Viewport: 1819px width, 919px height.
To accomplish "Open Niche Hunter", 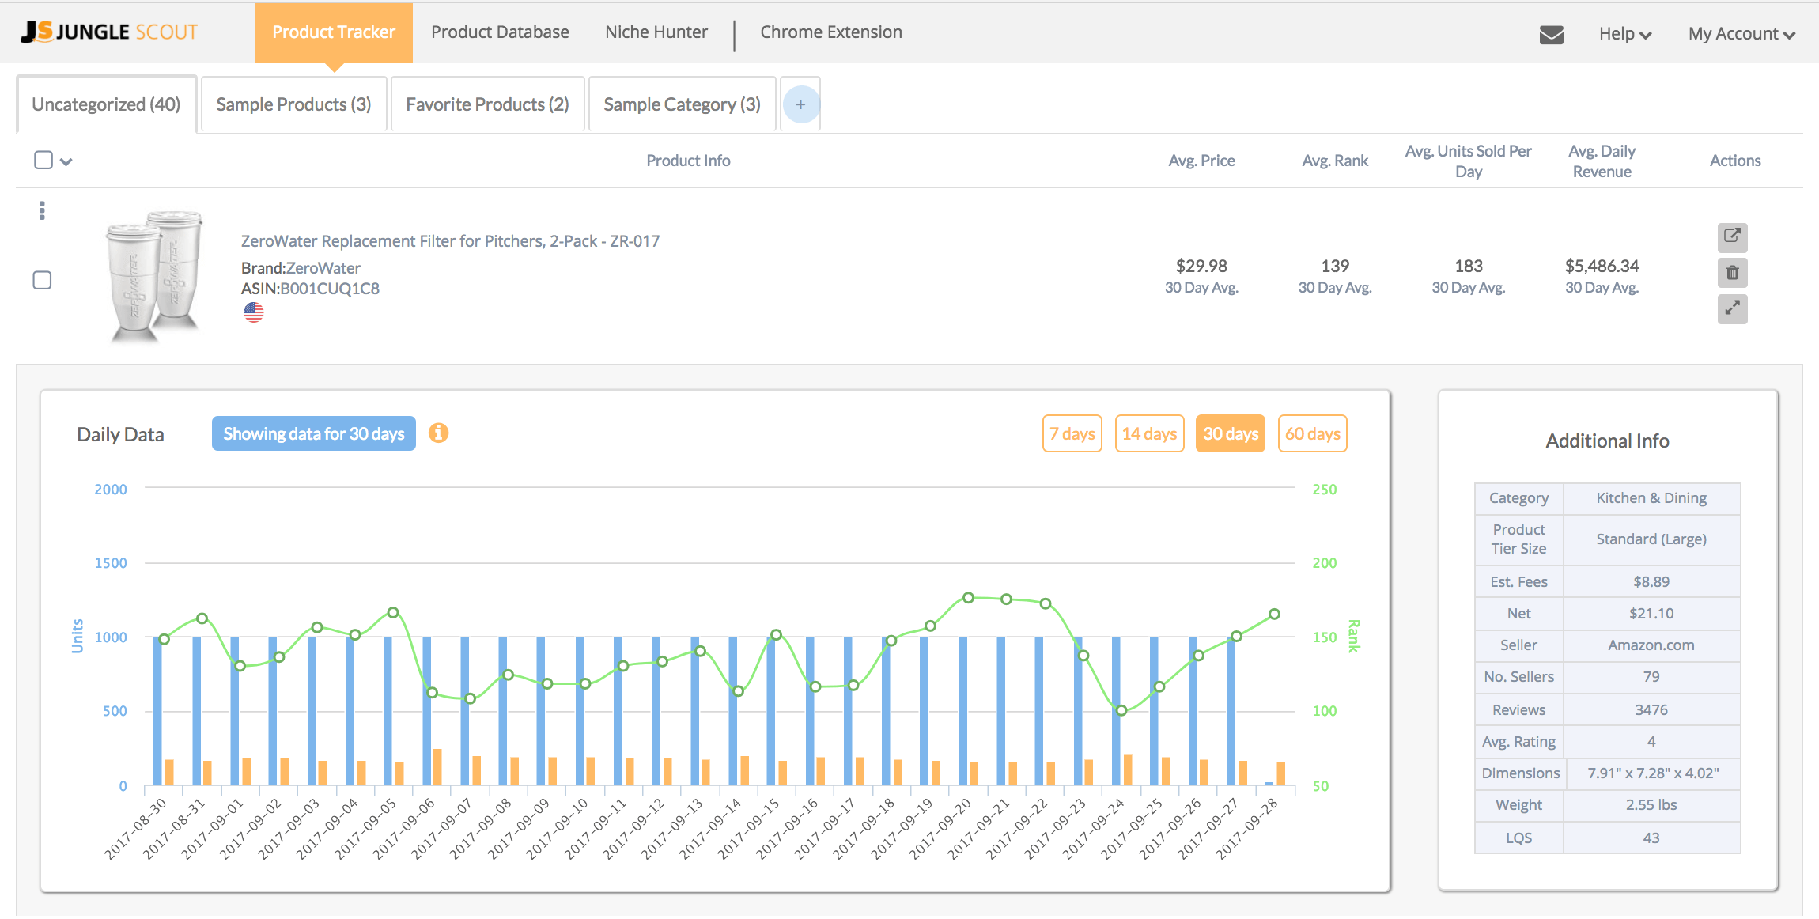I will [x=656, y=32].
